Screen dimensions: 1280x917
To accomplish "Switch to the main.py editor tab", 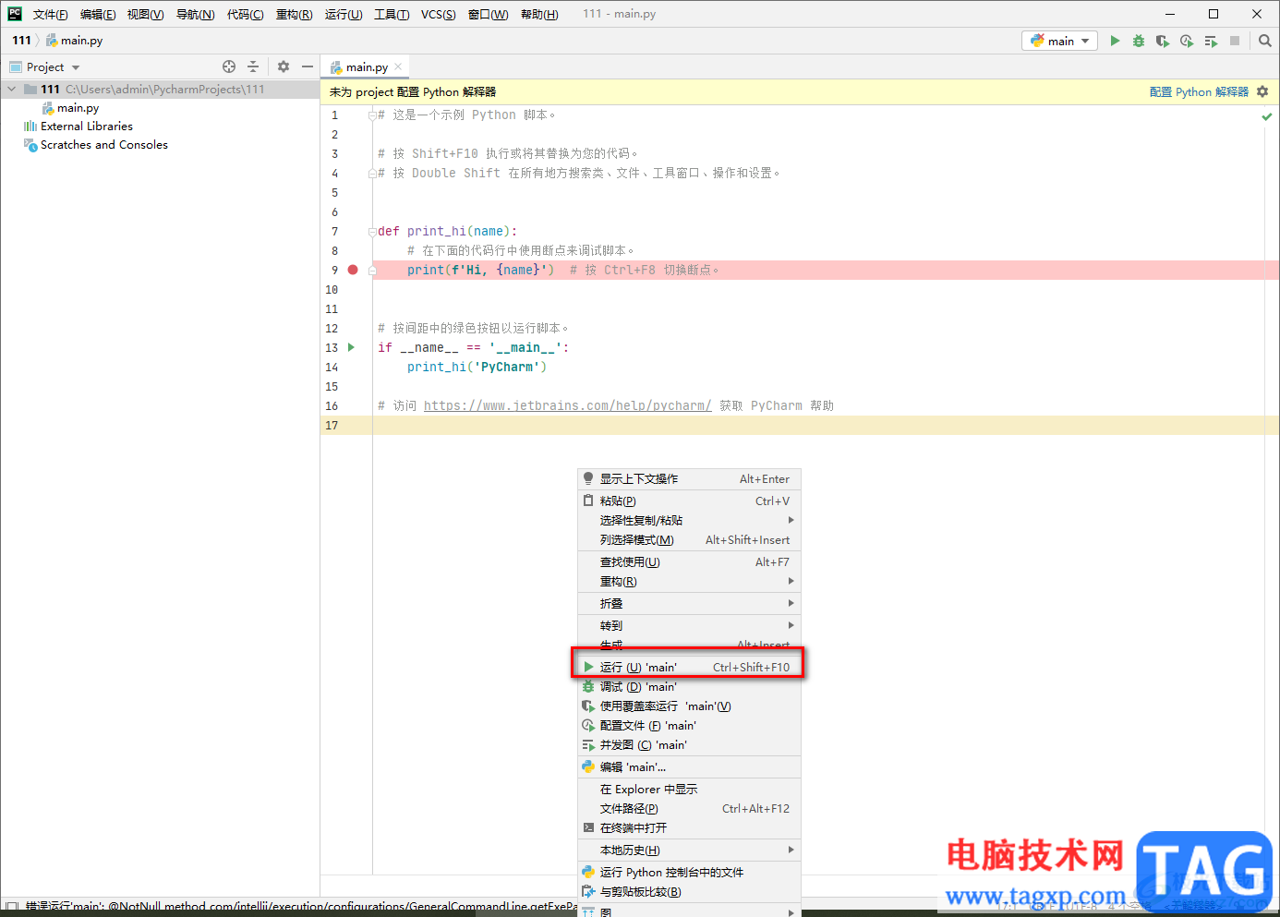I will tap(366, 66).
